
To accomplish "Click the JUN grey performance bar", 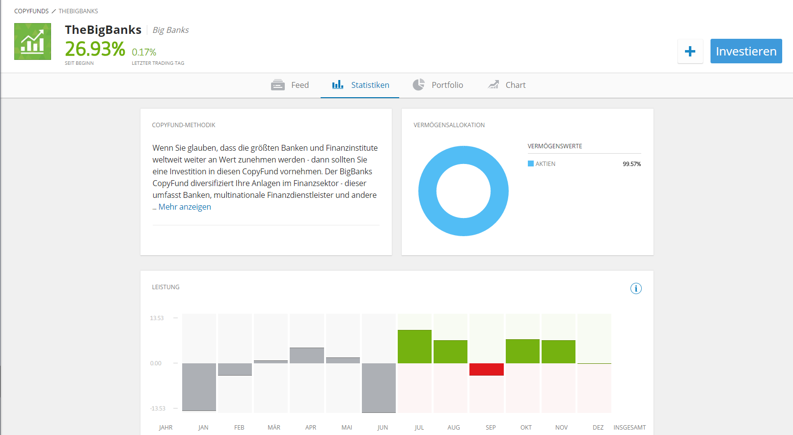I will pyautogui.click(x=379, y=388).
